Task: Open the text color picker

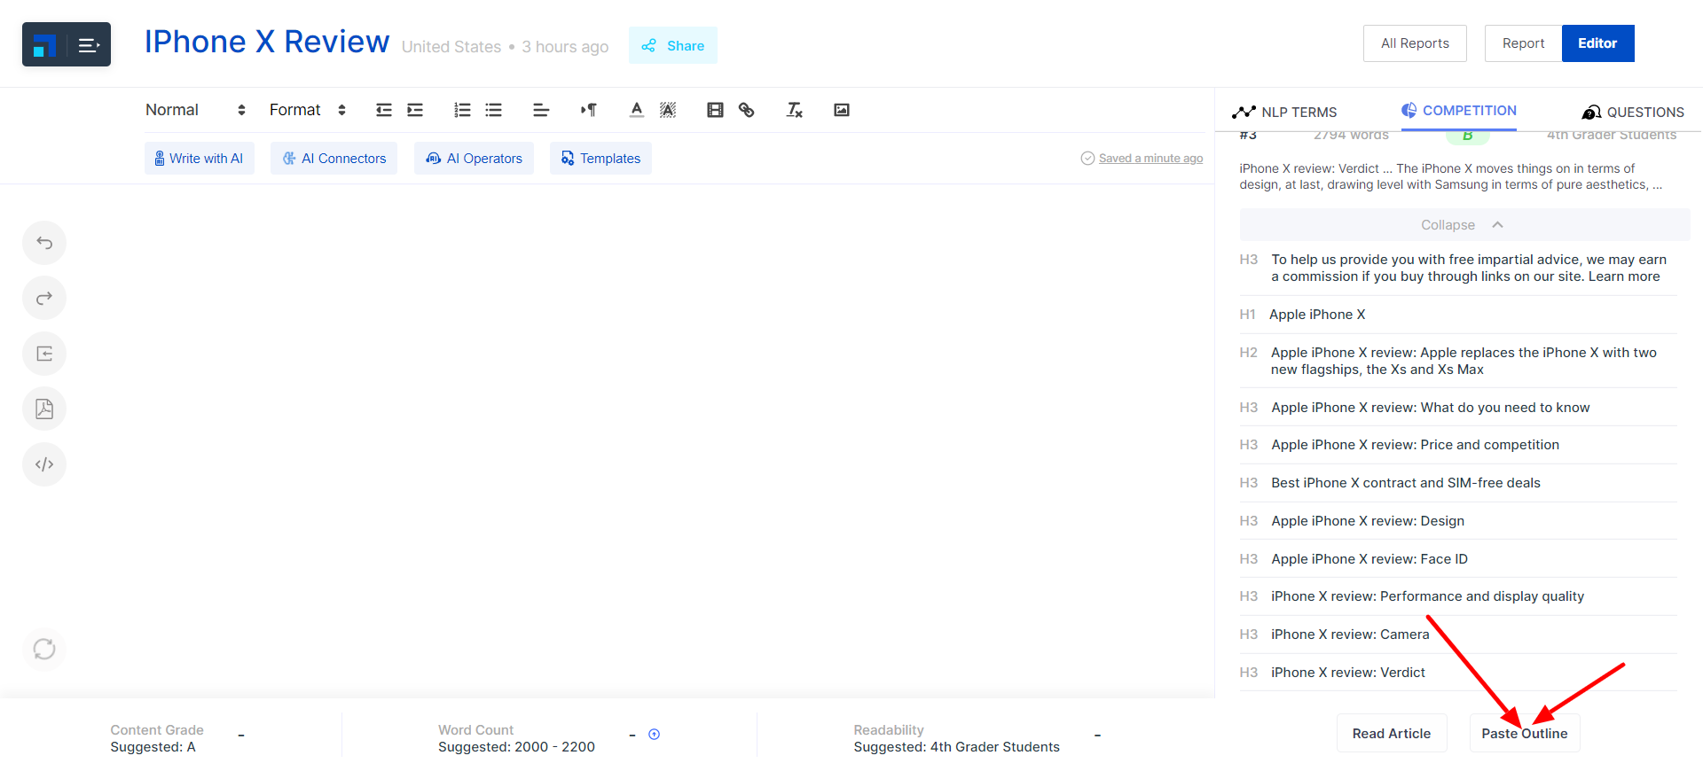Action: click(637, 110)
